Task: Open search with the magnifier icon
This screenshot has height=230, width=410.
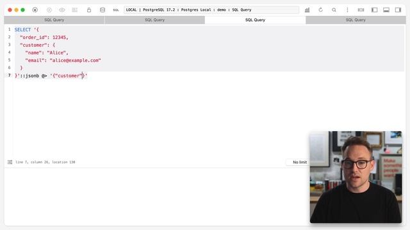Action: pos(334,10)
